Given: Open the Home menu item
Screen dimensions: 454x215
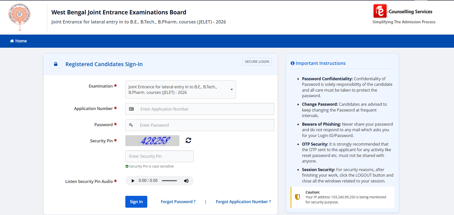Looking at the screenshot, I should [x=18, y=41].
